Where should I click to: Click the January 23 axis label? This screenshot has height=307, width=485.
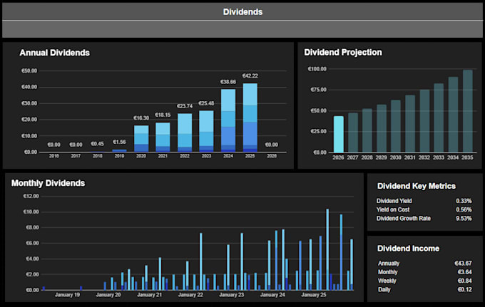tap(231, 295)
